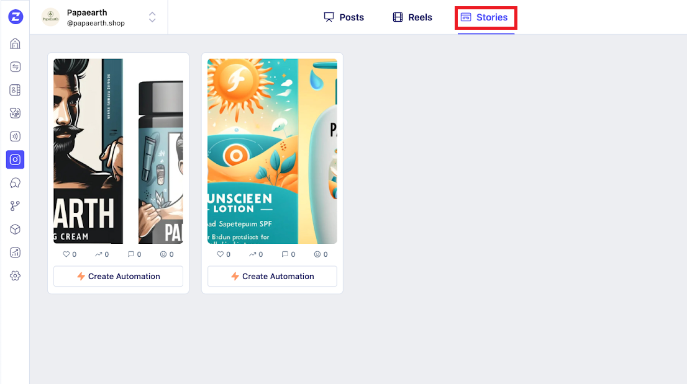687x384 pixels.
Task: Open the home icon in the sidebar
Action: click(x=16, y=44)
